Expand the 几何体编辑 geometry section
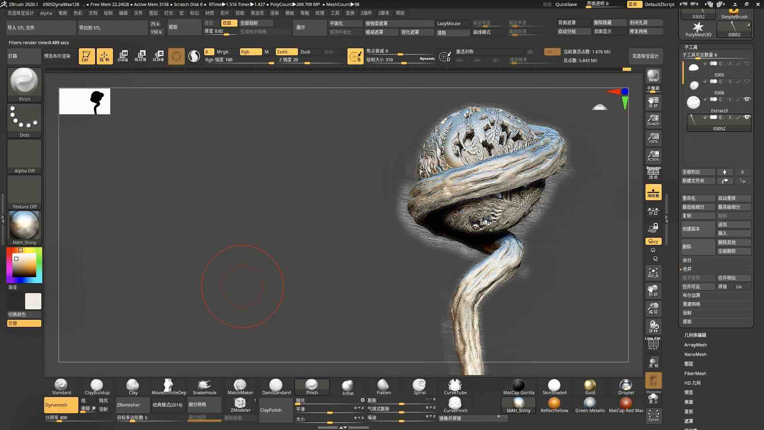 click(x=696, y=335)
